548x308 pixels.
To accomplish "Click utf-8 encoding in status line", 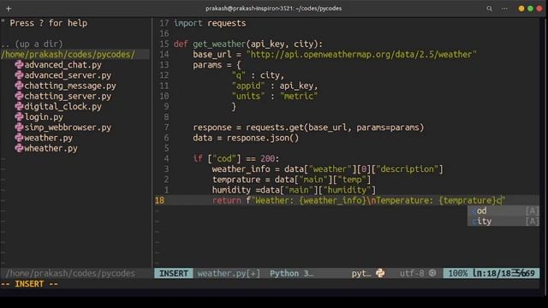I will (412, 273).
